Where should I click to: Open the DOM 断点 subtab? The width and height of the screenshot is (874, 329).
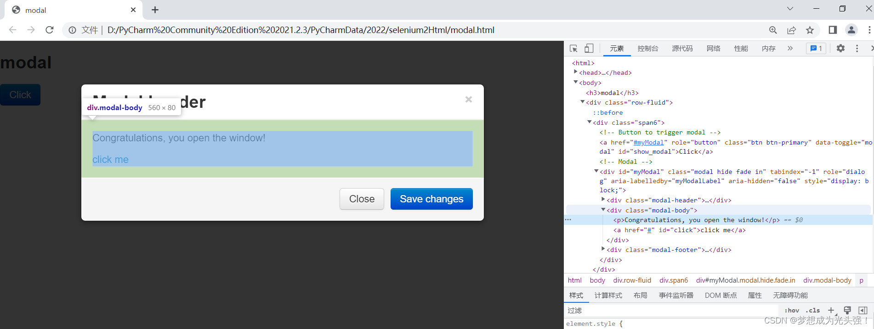tap(721, 295)
